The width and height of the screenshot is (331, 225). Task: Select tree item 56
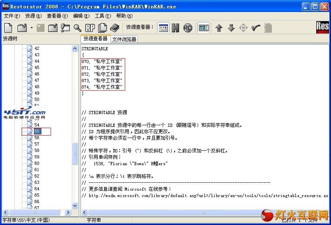click(x=37, y=138)
